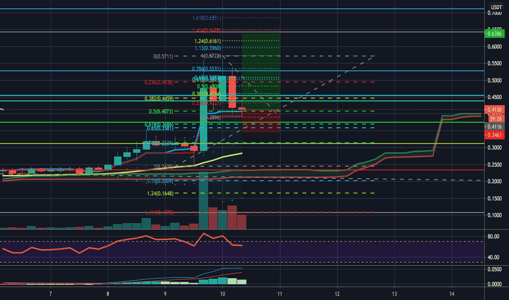509x300 pixels.
Task: Click the 0.5000 price axis tick
Action: [x=494, y=80]
